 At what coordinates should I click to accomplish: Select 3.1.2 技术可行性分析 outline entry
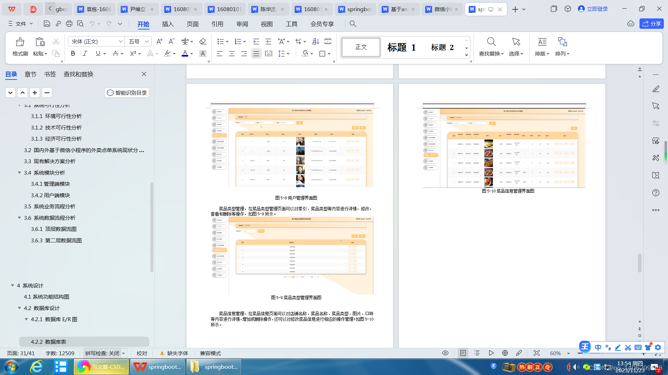click(56, 127)
